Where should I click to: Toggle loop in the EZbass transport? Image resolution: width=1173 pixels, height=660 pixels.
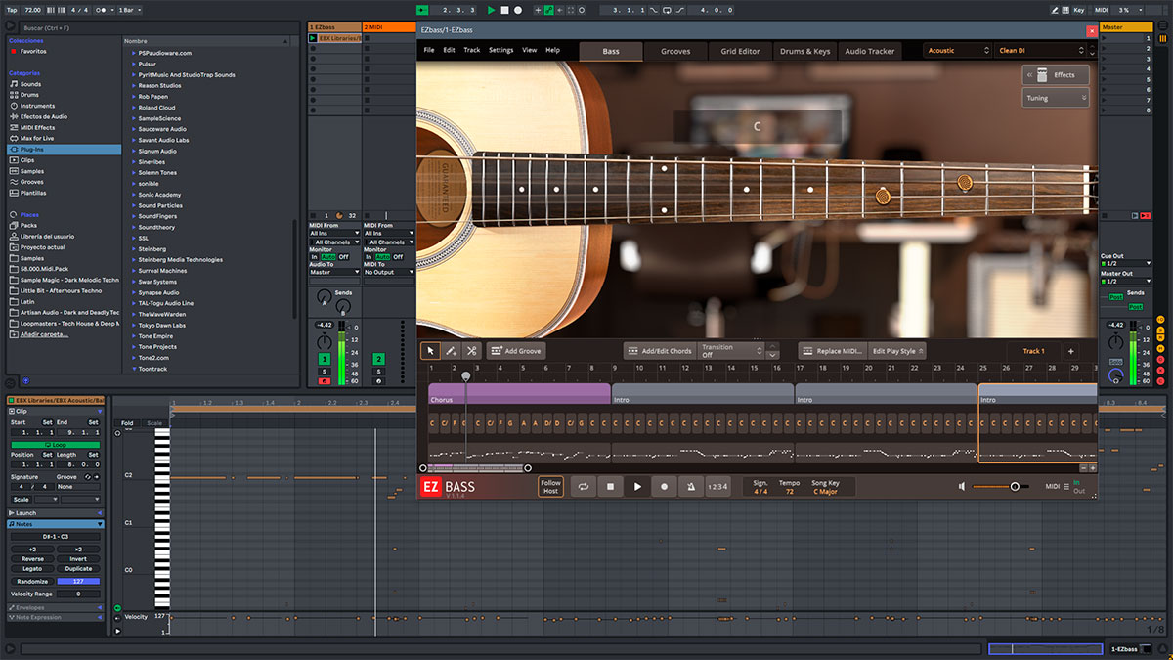point(583,486)
